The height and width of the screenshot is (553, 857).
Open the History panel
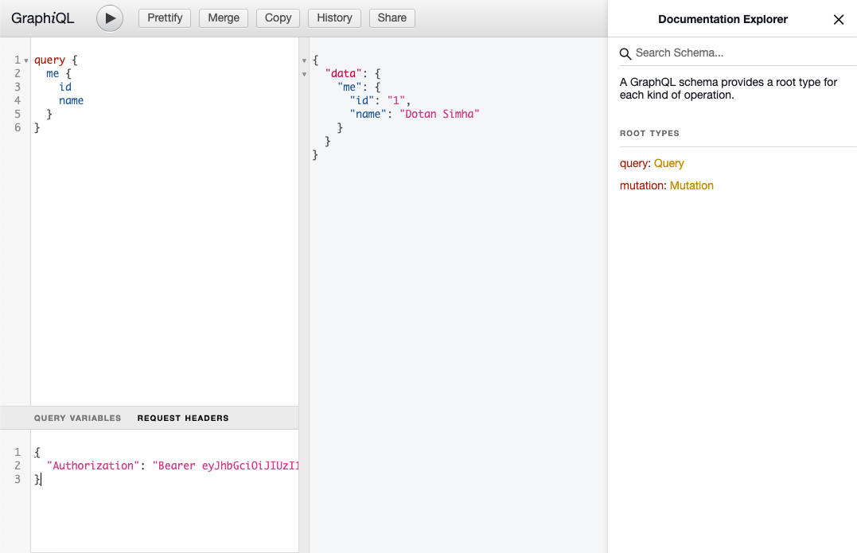coord(334,18)
